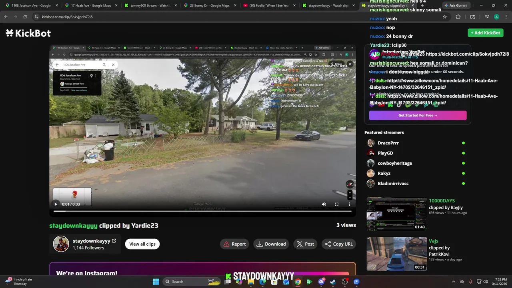Click the Add KickBot button
512x288 pixels.
tap(486, 33)
